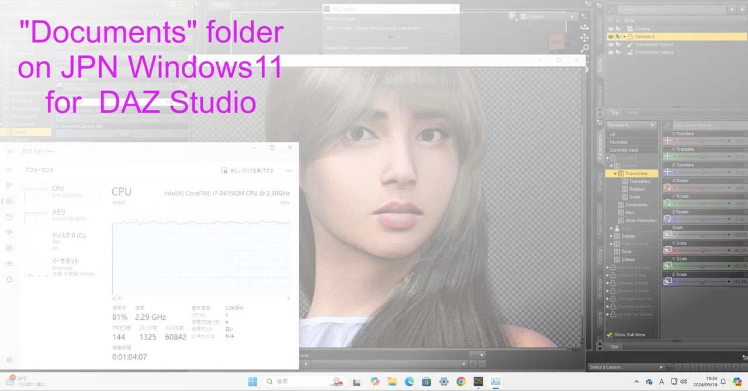Open volume control in system tray
Image resolution: width=748 pixels, height=391 pixels.
(684, 382)
